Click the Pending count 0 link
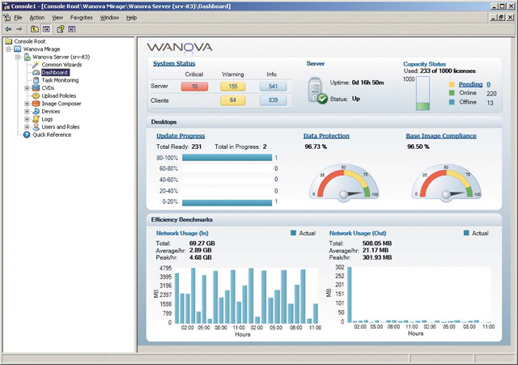The width and height of the screenshot is (518, 365). 489,84
